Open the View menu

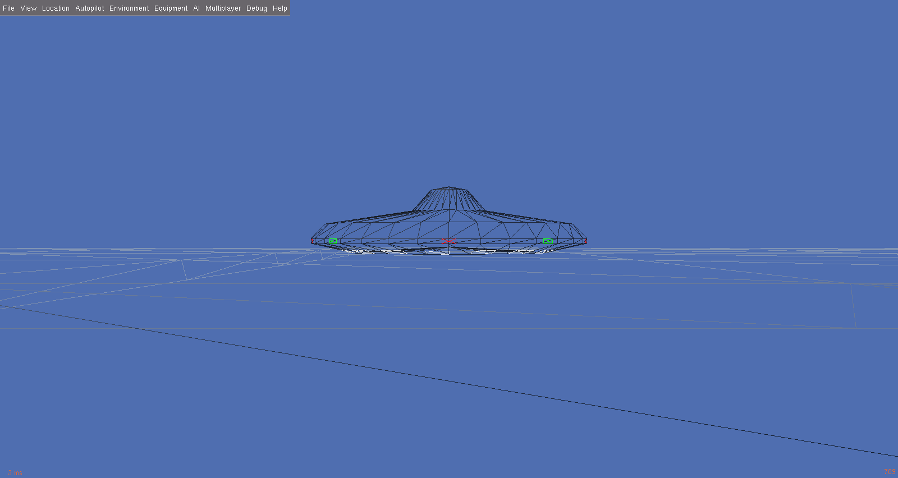[28, 8]
